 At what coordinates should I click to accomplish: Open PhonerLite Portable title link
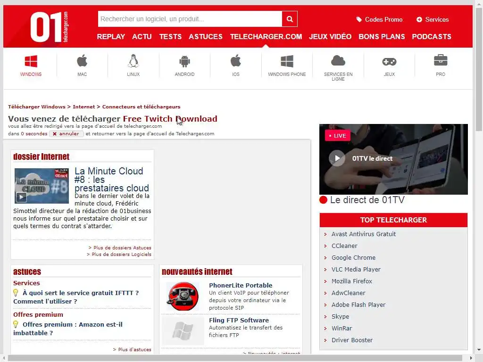tap(241, 285)
